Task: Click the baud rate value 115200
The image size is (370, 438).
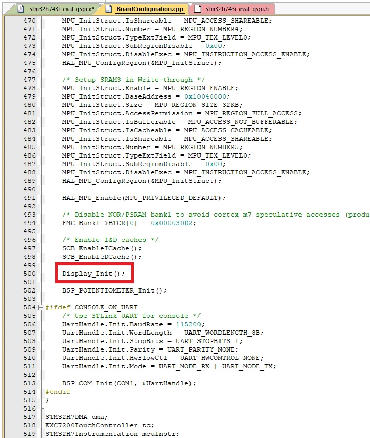Action: [188, 324]
